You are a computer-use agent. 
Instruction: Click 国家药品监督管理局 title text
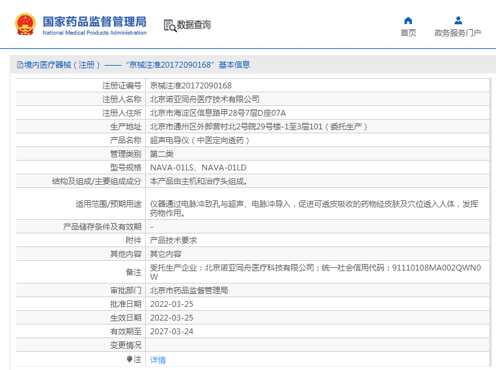tap(94, 22)
